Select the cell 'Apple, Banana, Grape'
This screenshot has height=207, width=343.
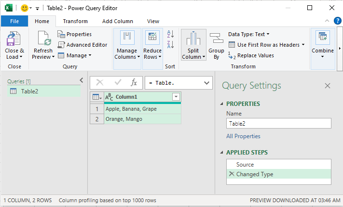(x=142, y=109)
